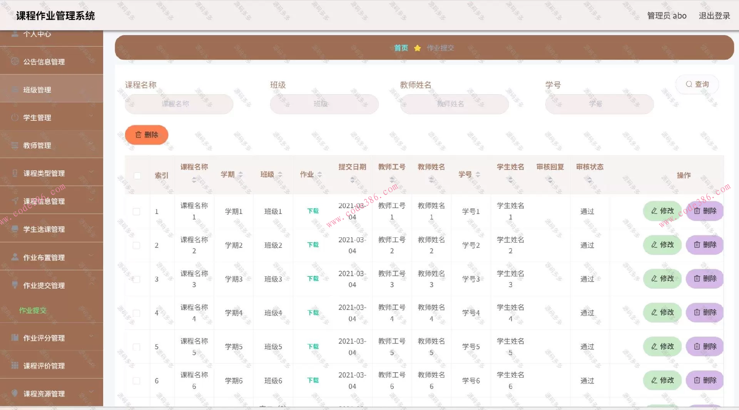Expand 课程类型管理 submenu chevron
The image size is (739, 410).
click(91, 172)
